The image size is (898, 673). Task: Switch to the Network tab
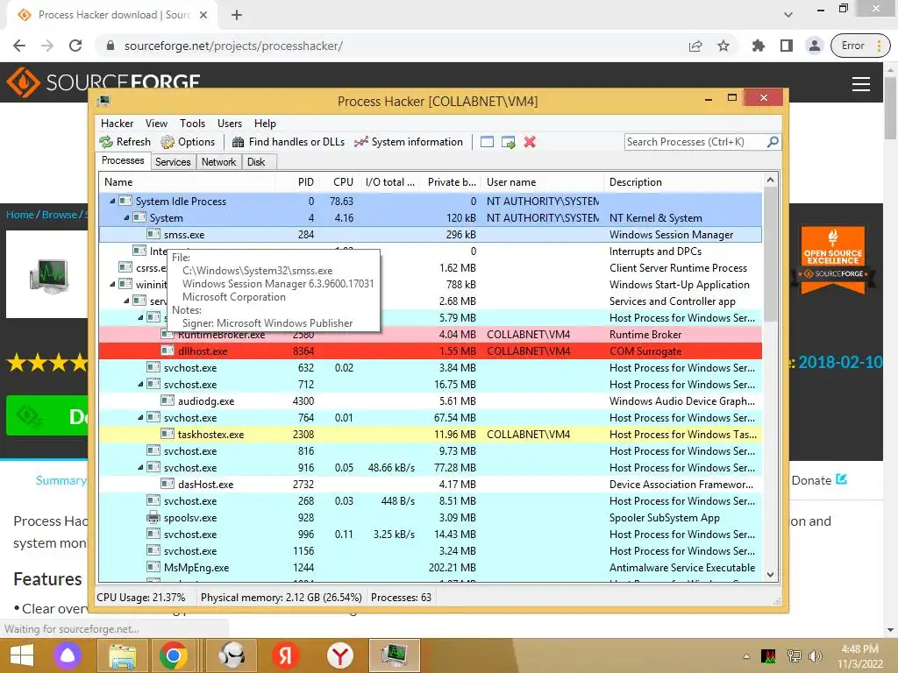[218, 162]
